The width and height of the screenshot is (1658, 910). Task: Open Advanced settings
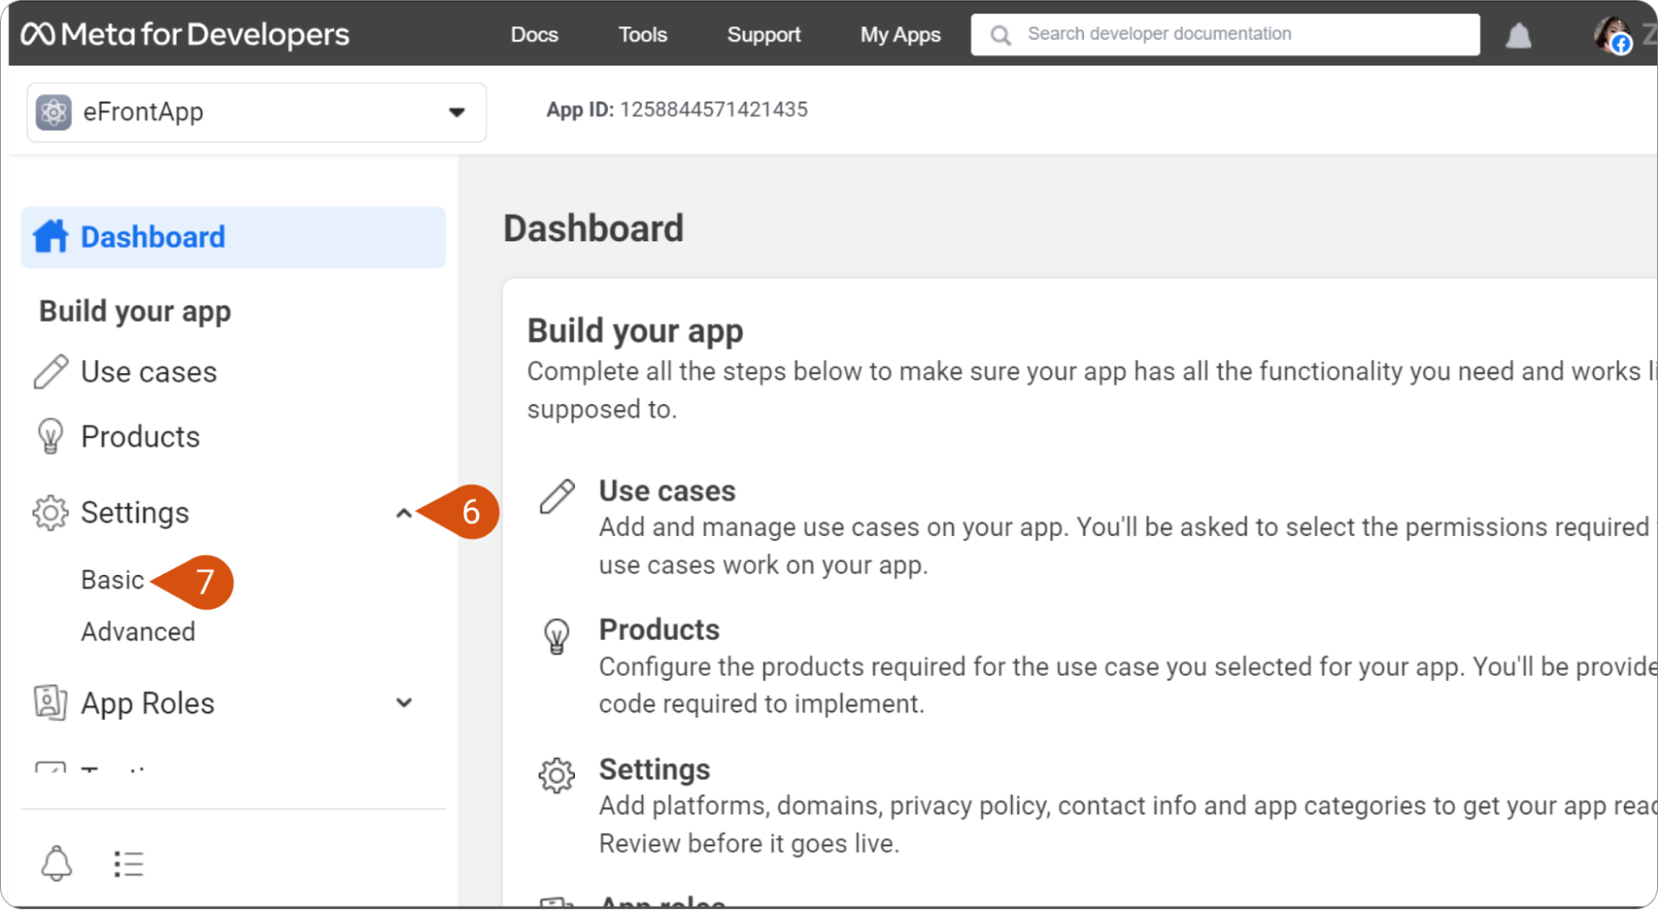[138, 631]
